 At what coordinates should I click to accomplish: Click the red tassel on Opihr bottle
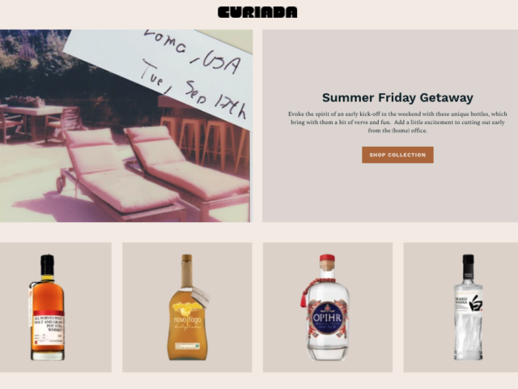tap(304, 293)
